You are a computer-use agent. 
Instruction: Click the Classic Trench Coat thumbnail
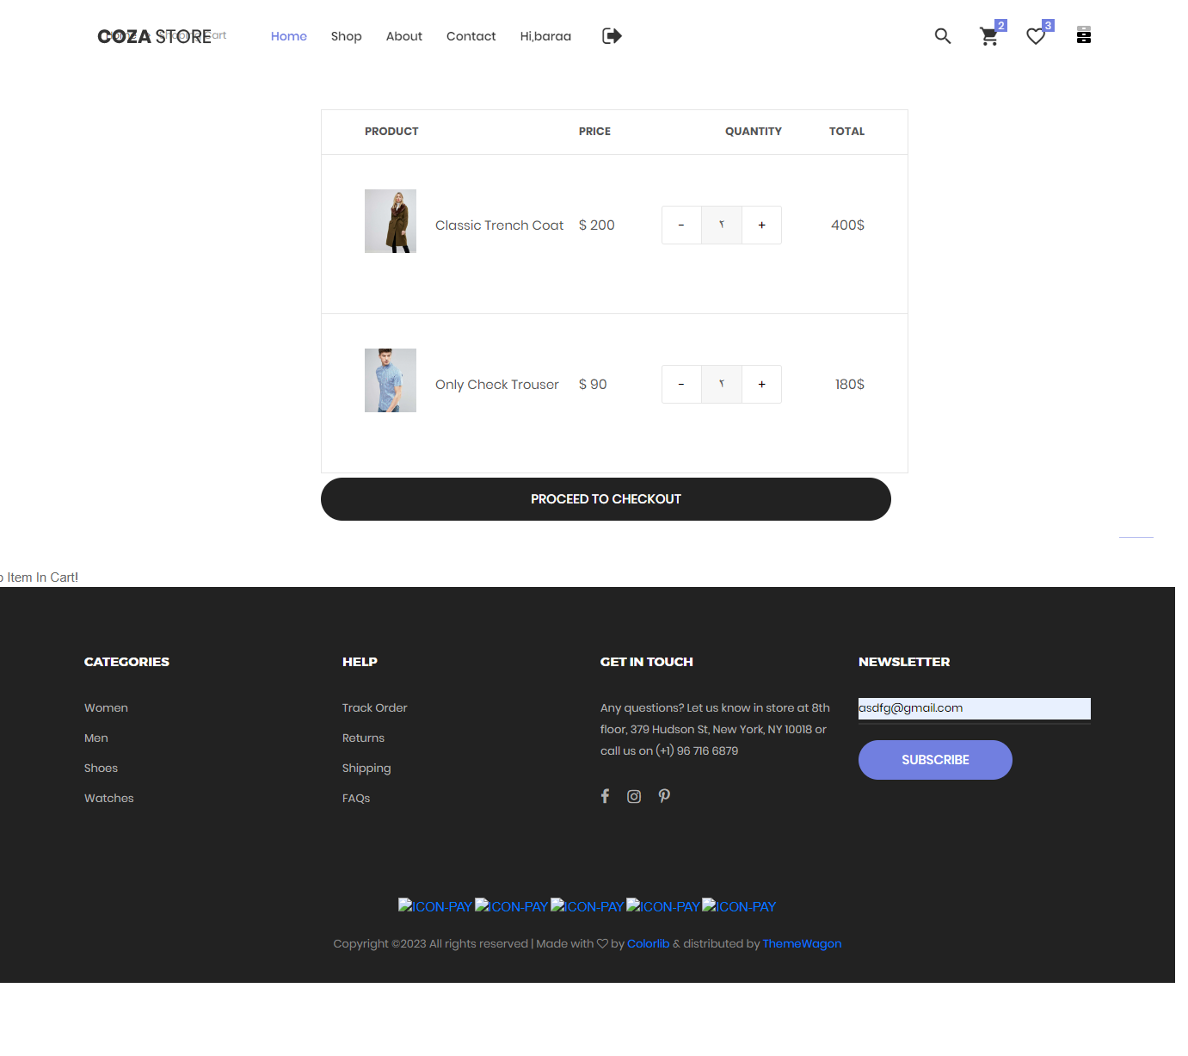[x=391, y=221]
